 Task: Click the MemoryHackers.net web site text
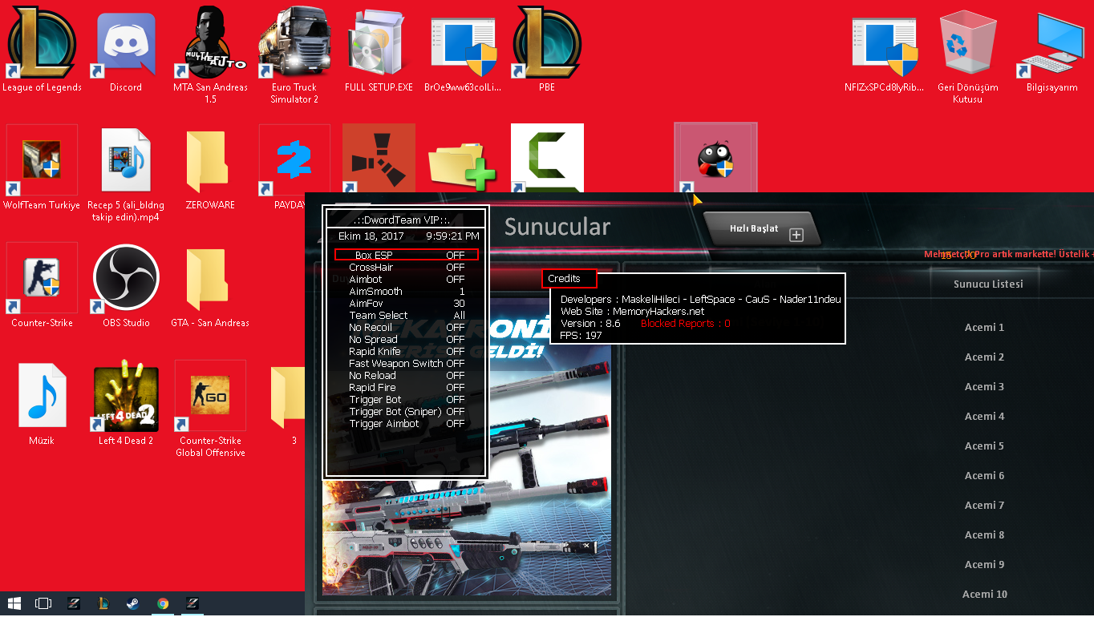[658, 311]
